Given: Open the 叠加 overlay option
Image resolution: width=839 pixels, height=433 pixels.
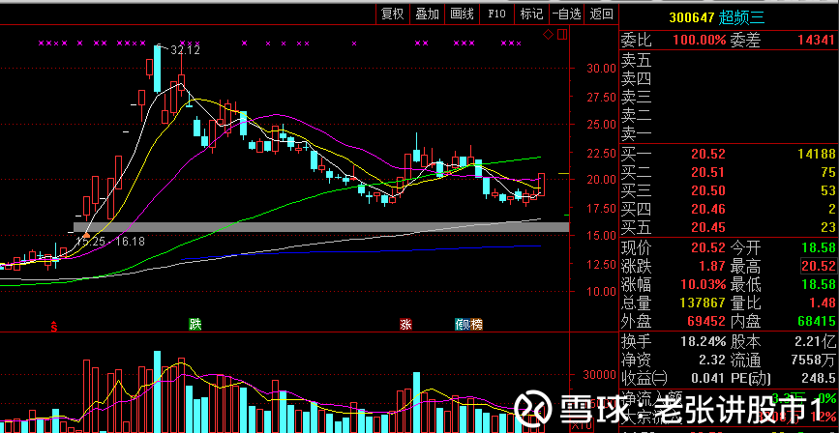Looking at the screenshot, I should pos(427,14).
